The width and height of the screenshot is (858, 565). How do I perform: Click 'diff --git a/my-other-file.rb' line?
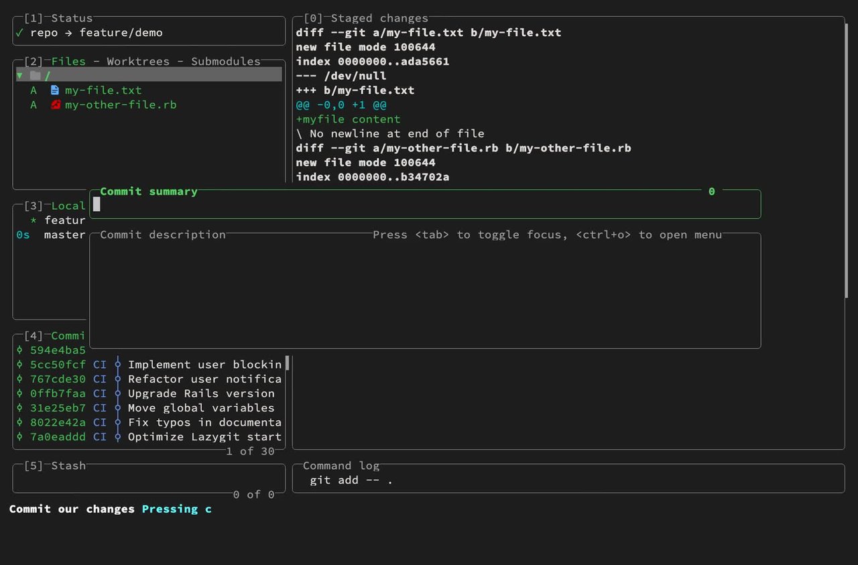tap(463, 147)
